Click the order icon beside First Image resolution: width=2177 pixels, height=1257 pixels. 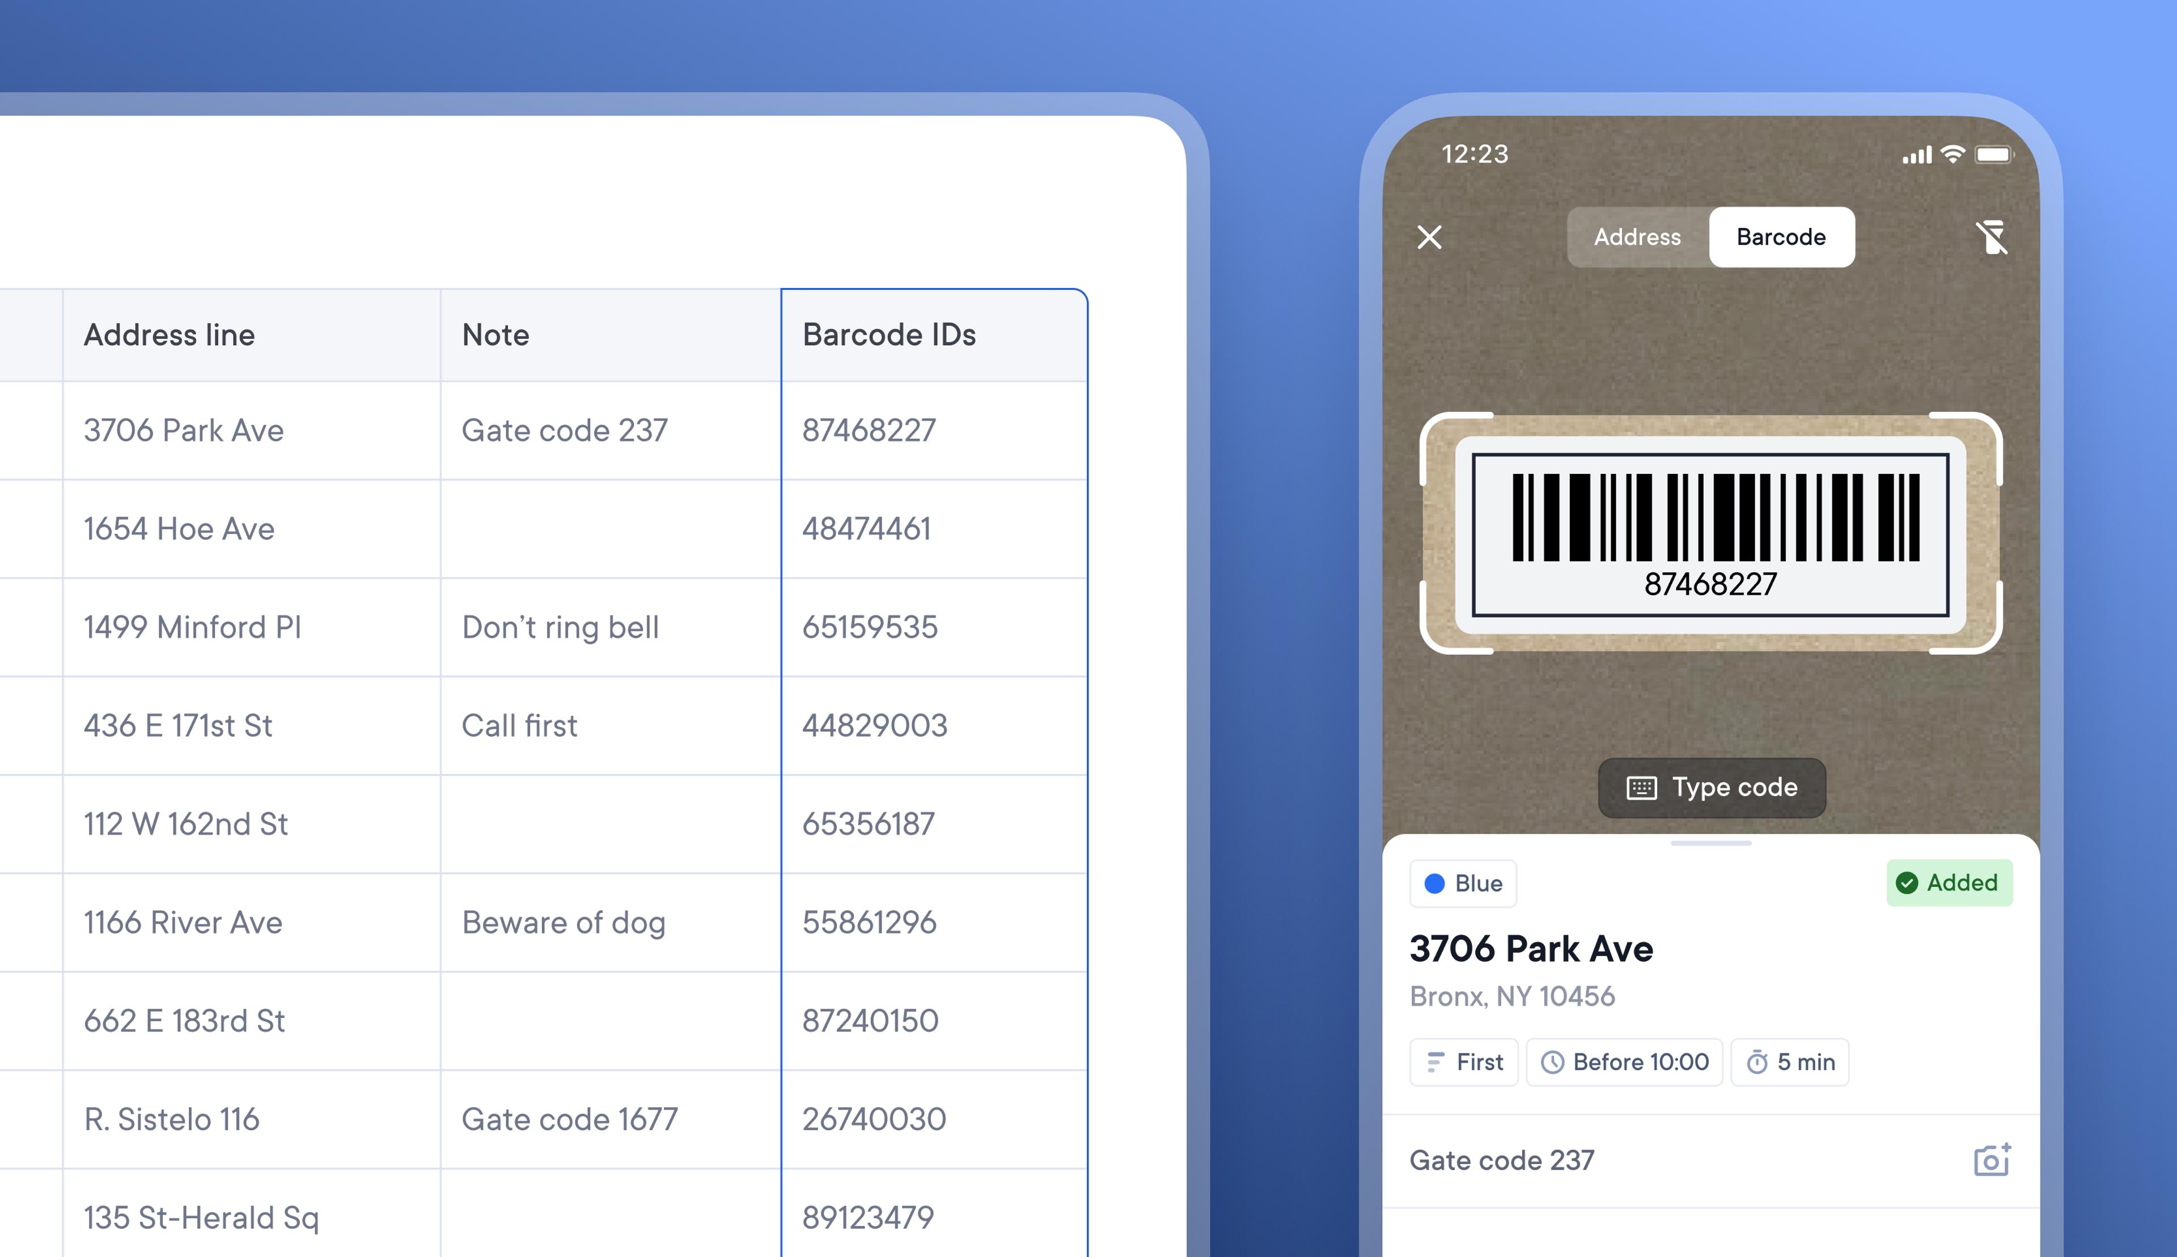tap(1435, 1062)
